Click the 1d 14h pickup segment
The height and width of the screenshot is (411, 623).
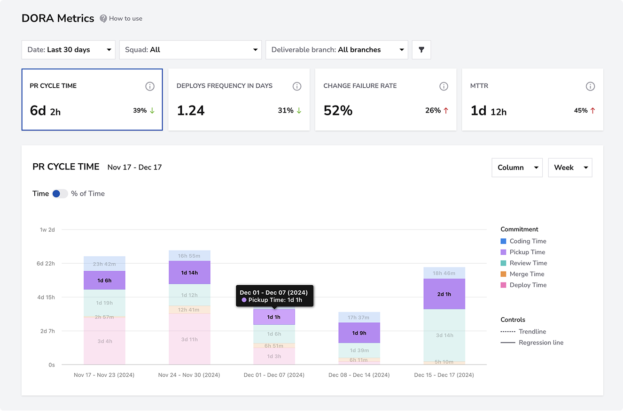click(x=189, y=273)
